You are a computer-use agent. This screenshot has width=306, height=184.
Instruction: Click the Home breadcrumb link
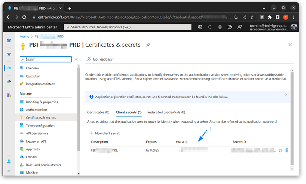pos(24,37)
